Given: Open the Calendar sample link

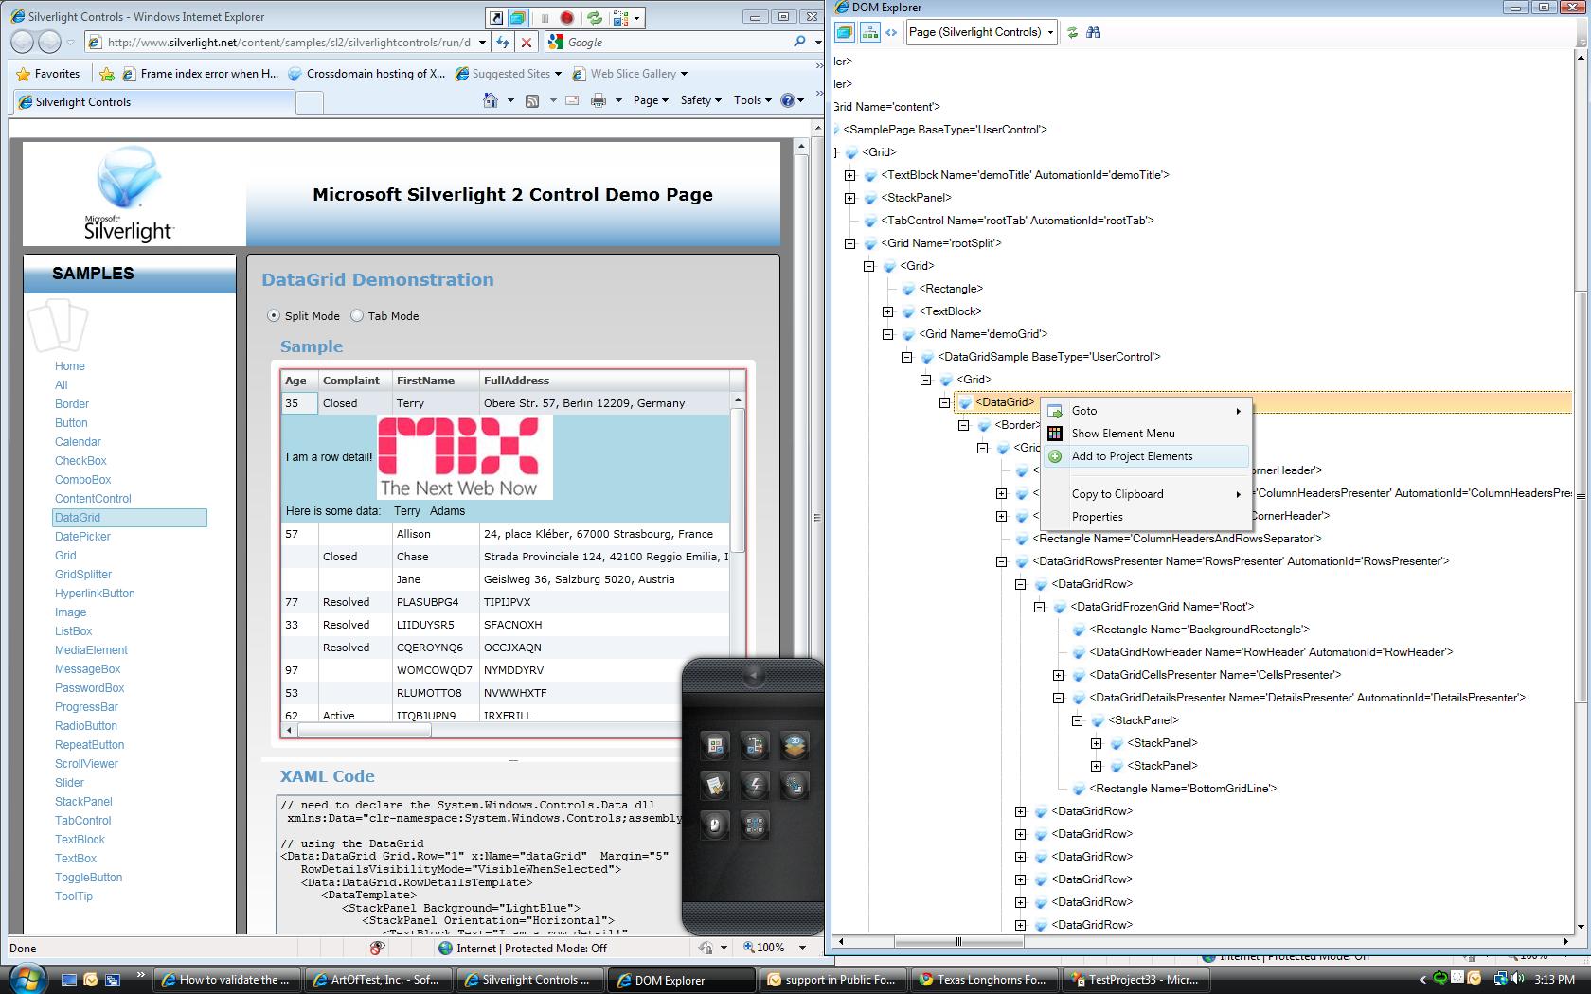Looking at the screenshot, I should click(x=78, y=442).
